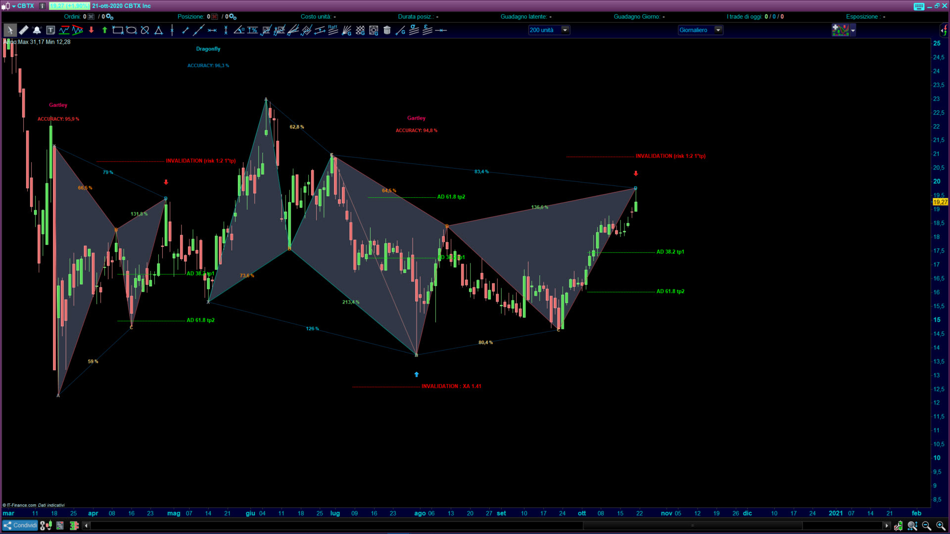Click the zoom out magnifier
This screenshot has width=950, height=534.
pos(926,526)
